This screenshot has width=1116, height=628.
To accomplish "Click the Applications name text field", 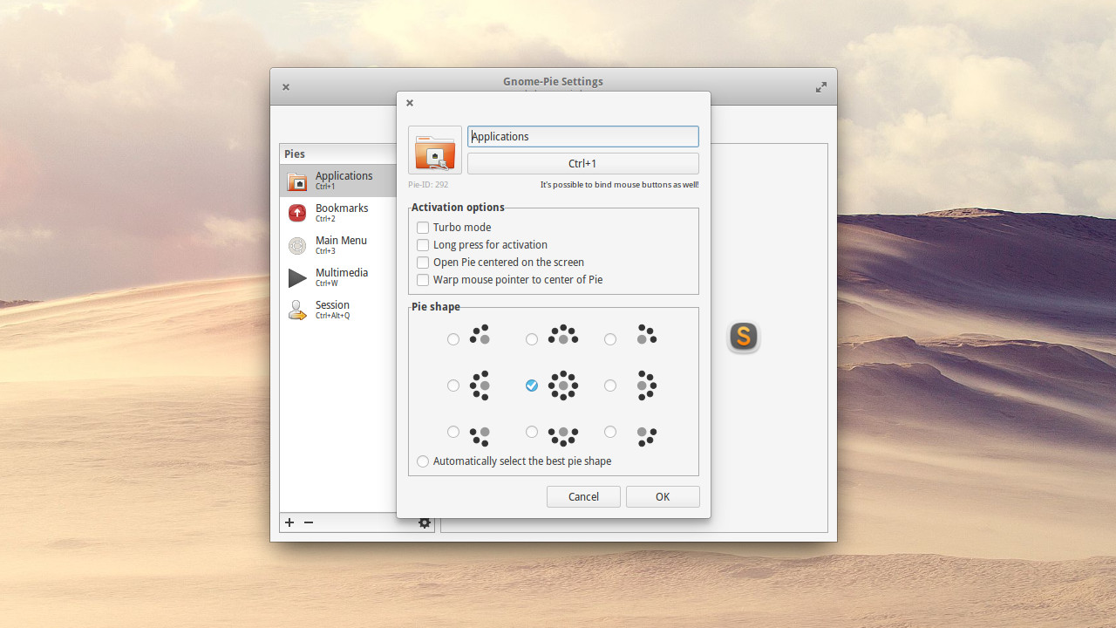I will [x=582, y=136].
